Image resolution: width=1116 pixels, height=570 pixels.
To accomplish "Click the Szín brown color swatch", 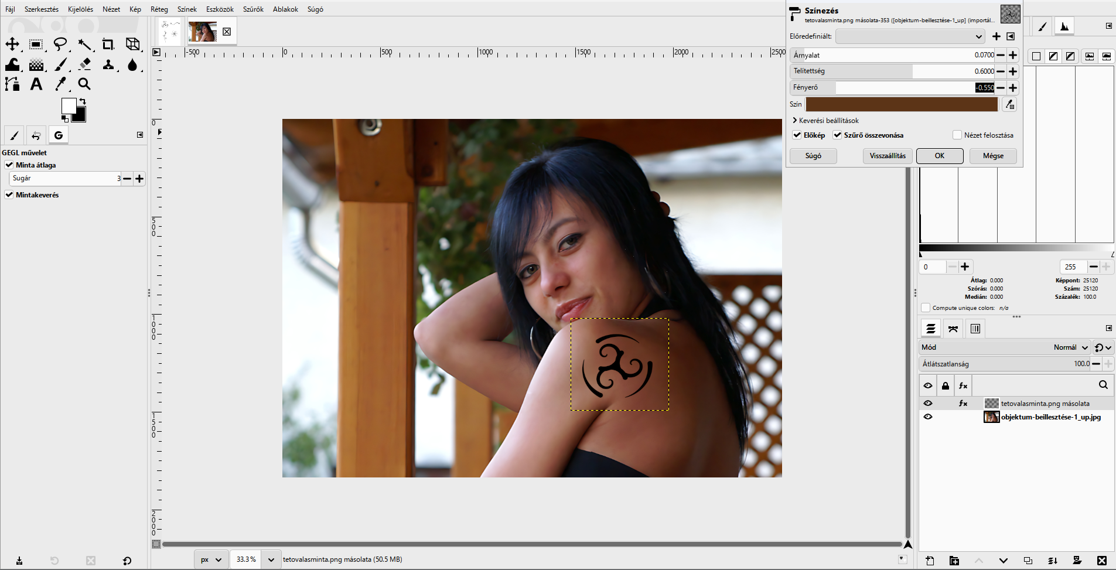I will pyautogui.click(x=902, y=104).
